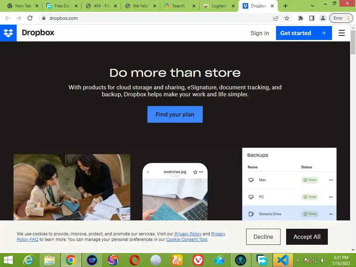Star the swatches.jpg file
356x267 pixels.
click(x=195, y=172)
